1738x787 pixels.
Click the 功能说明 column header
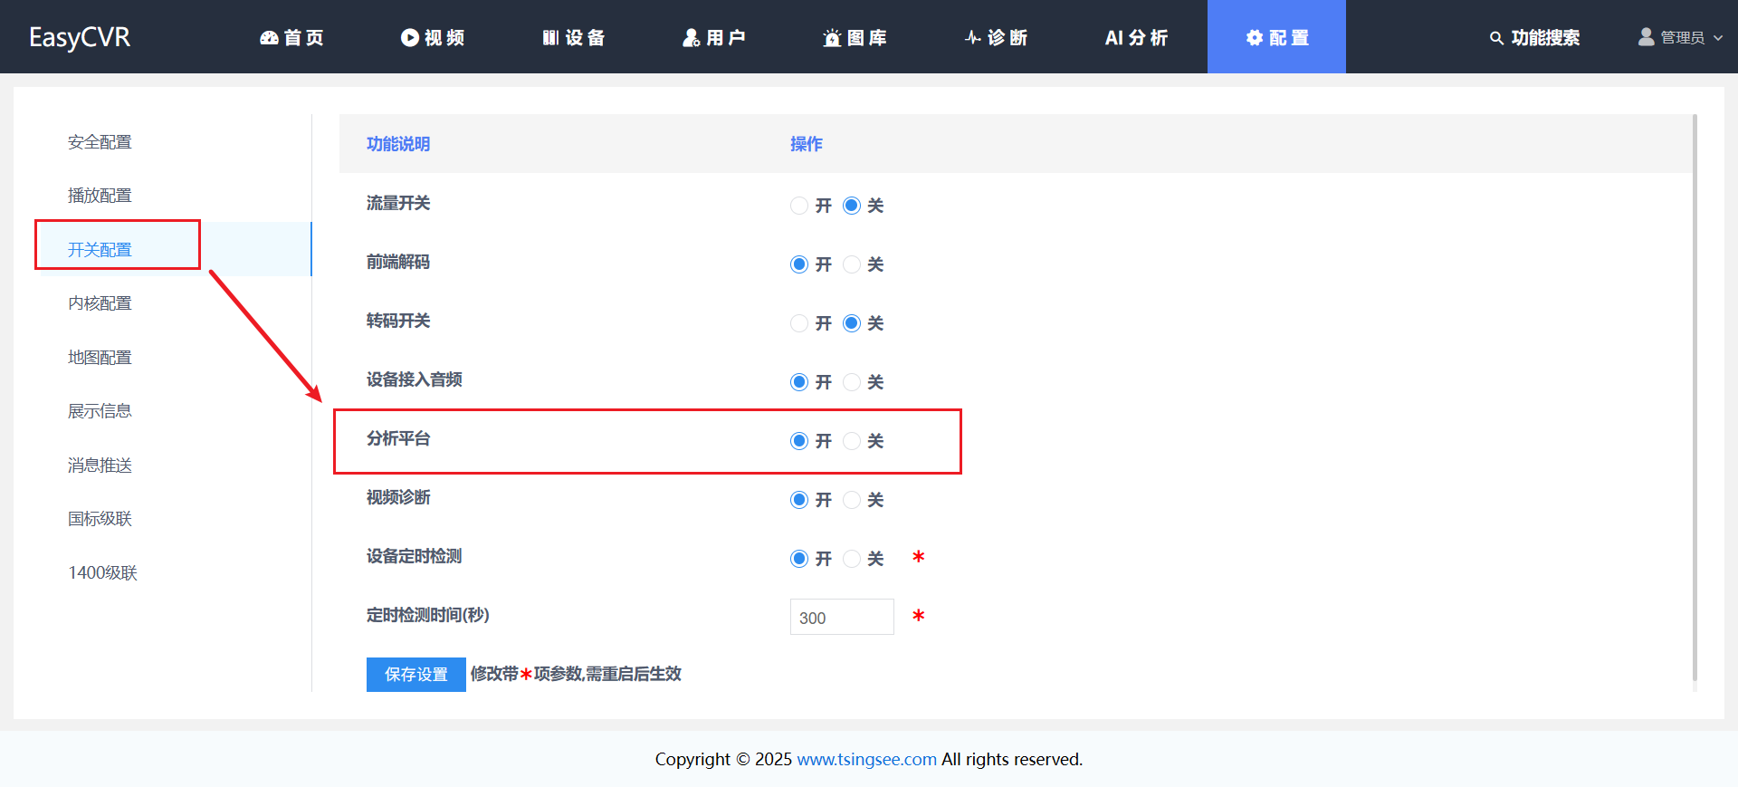(x=398, y=144)
